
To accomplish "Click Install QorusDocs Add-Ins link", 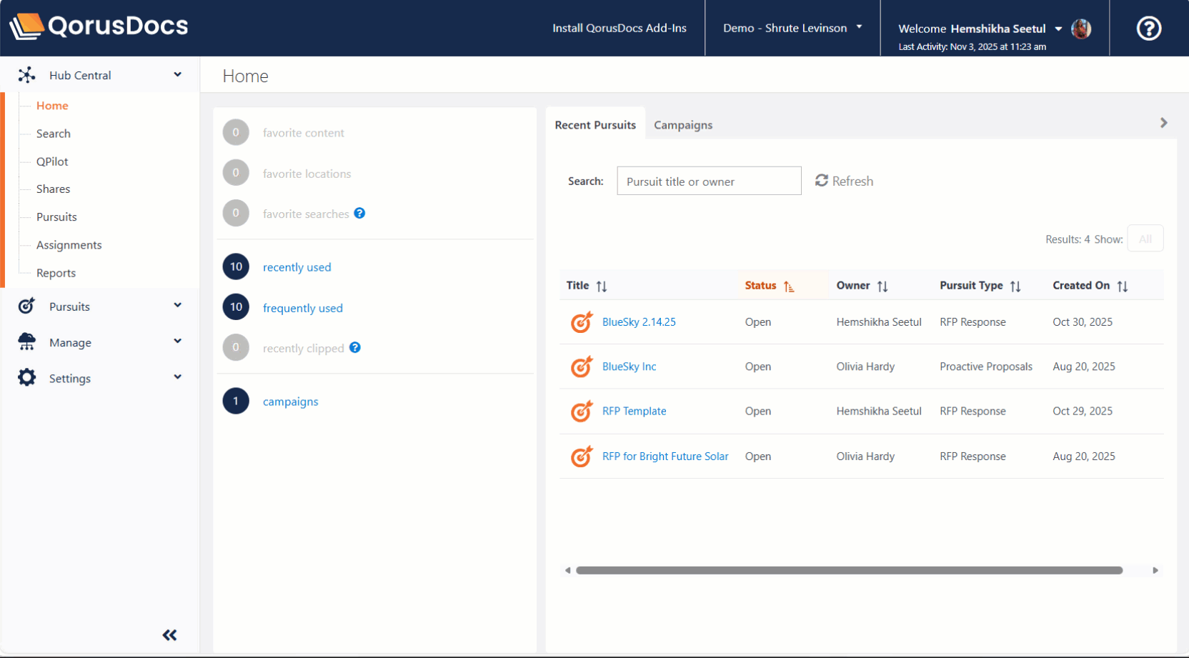I will (x=619, y=28).
